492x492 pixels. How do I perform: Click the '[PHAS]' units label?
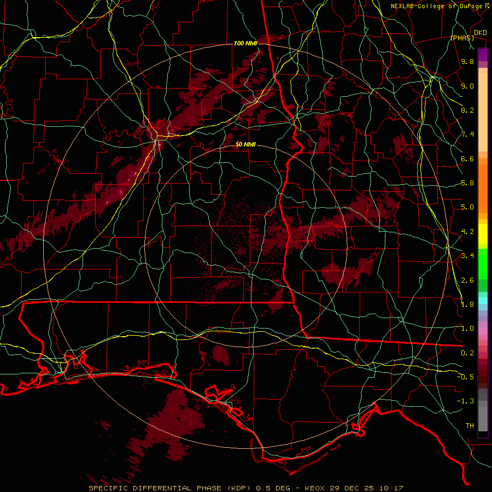(x=462, y=38)
